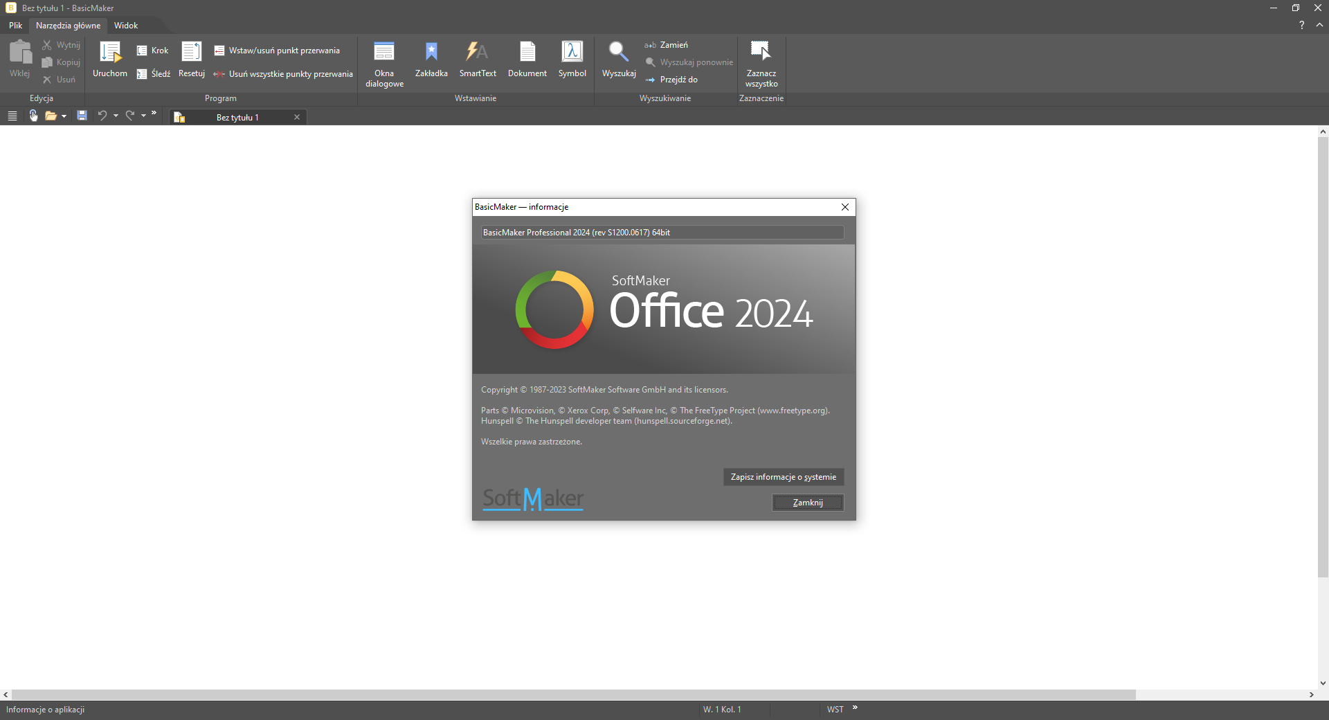Click the vertical scrollbar thumb
The image size is (1329, 720).
click(x=1323, y=357)
